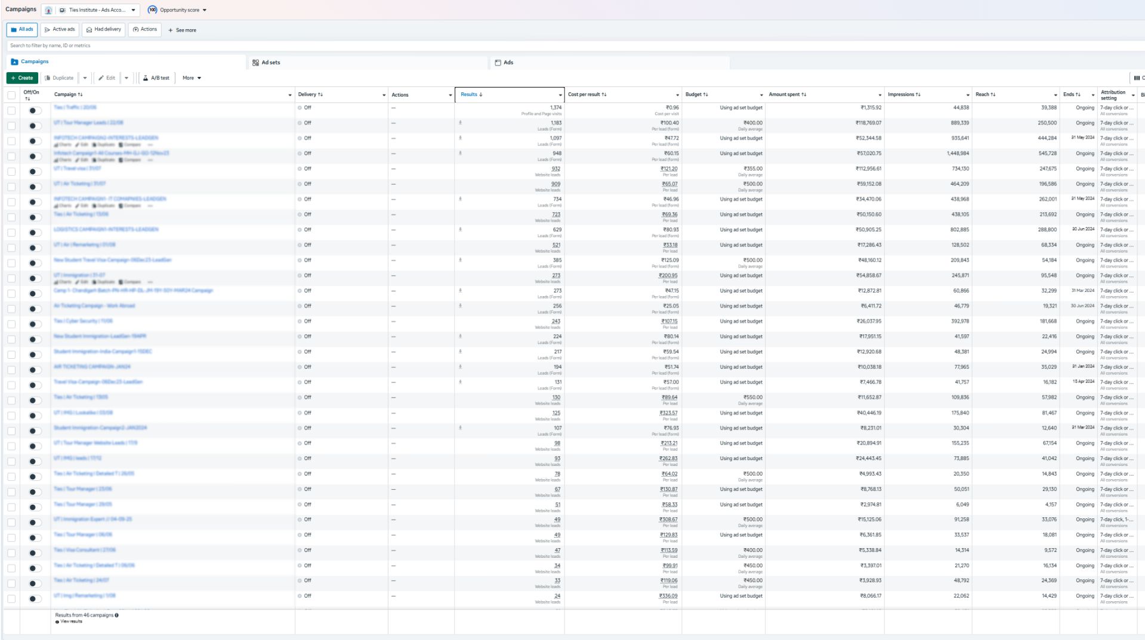Click the green Create button

22,78
